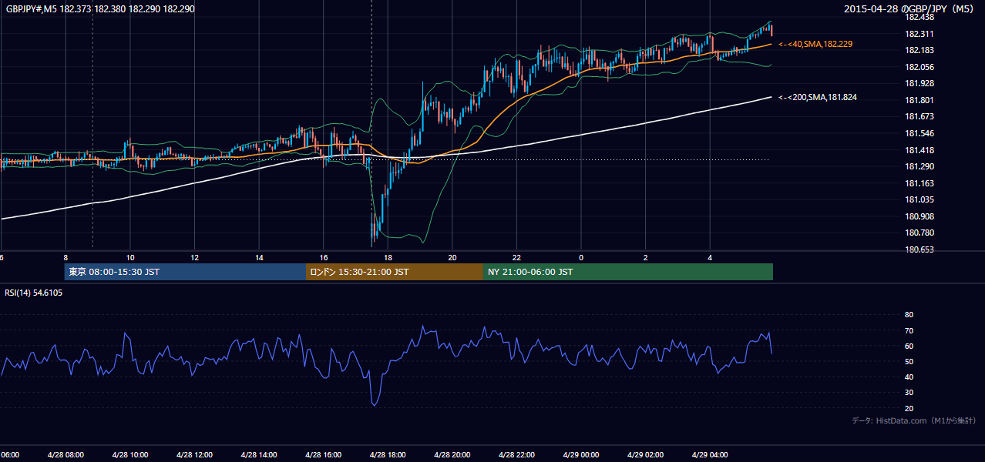Viewport: 985px width, 462px height.
Task: Click the 180.908 price axis value
Action: tap(919, 216)
